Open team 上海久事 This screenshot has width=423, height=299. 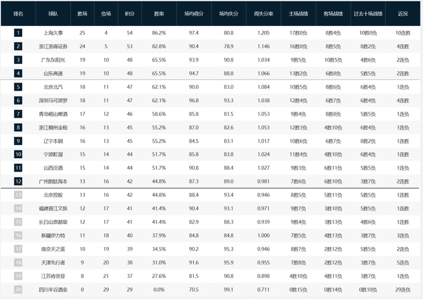(54, 33)
